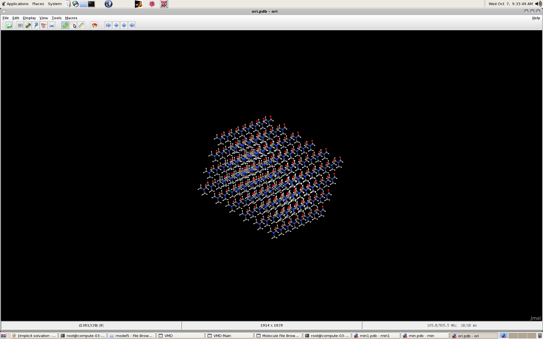Click the printer icon

tap(51, 25)
